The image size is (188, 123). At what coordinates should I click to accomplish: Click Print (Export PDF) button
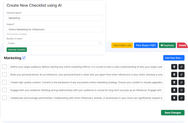click(146, 45)
